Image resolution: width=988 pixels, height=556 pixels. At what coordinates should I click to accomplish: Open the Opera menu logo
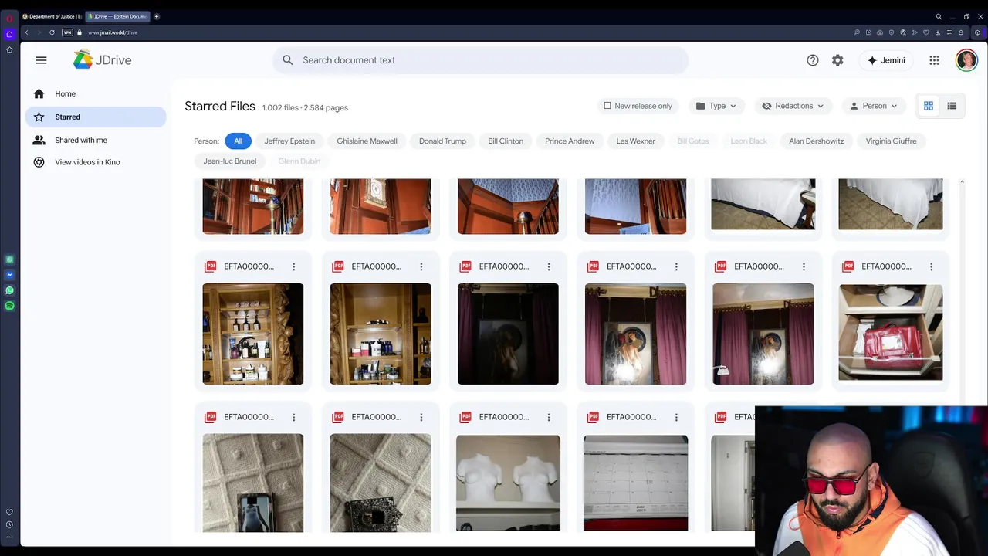[9, 18]
